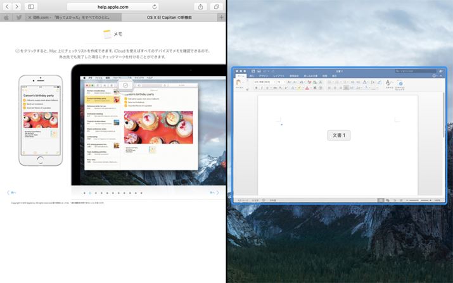
Task: Open Word's ホーム ribbon tab
Action: 241,76
